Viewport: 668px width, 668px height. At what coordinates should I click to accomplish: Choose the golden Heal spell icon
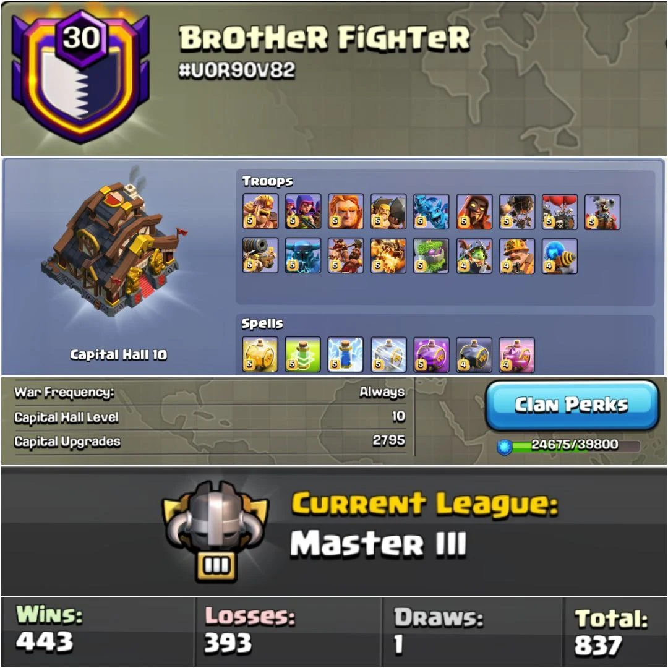click(x=260, y=354)
